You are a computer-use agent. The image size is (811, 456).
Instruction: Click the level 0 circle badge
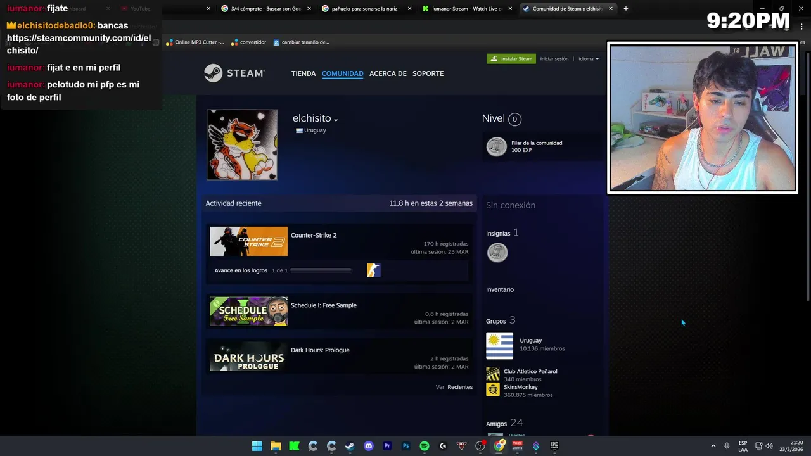click(x=514, y=119)
